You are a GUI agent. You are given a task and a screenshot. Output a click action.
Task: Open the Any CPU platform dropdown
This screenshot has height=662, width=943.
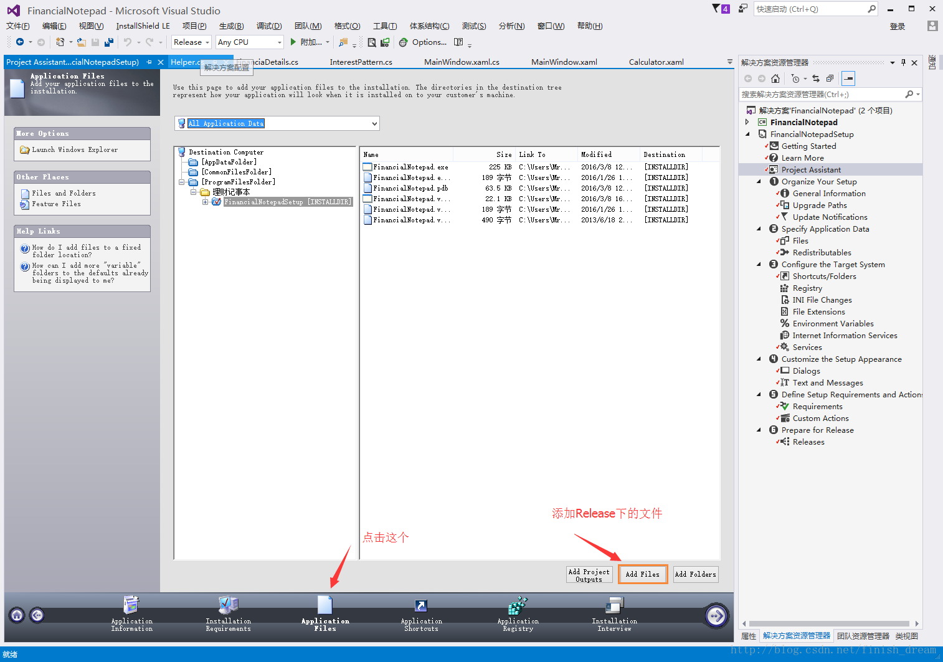coord(249,42)
